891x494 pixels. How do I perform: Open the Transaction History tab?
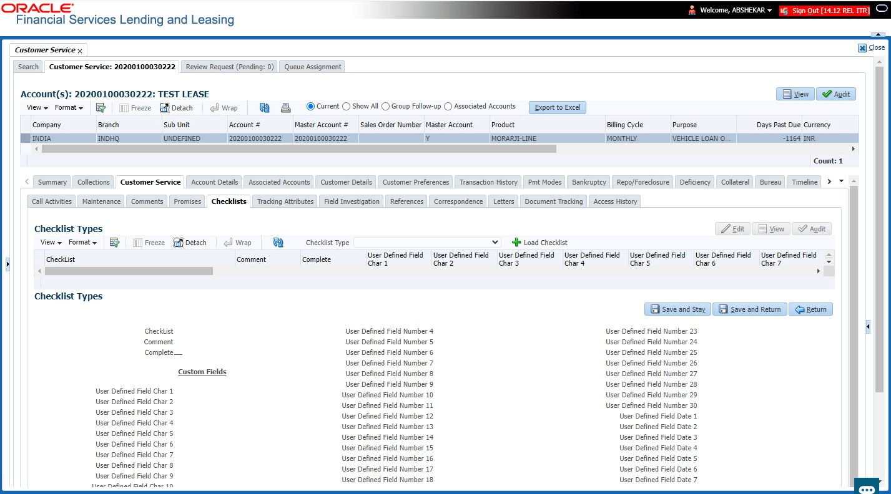(x=488, y=182)
